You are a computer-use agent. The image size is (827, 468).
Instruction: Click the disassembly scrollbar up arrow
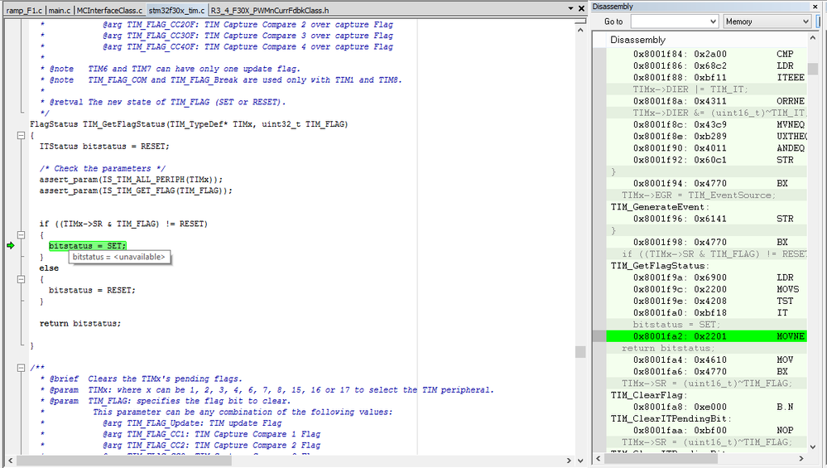[x=812, y=39]
